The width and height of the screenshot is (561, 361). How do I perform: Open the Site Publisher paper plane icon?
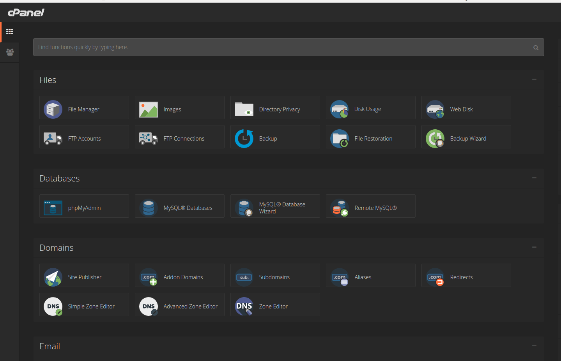pos(53,277)
